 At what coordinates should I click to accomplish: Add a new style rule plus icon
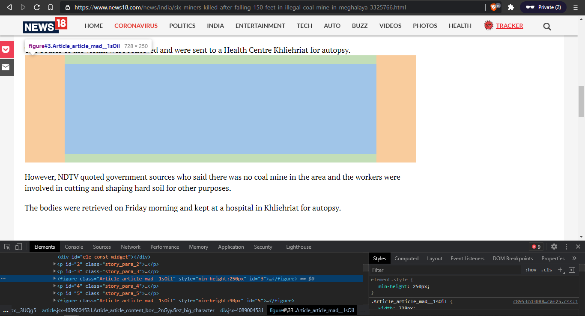560,270
